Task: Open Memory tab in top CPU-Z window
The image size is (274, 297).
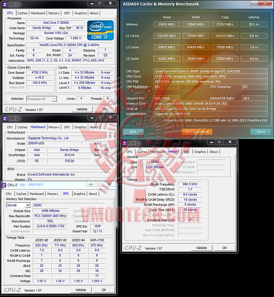Action: (x=54, y=13)
